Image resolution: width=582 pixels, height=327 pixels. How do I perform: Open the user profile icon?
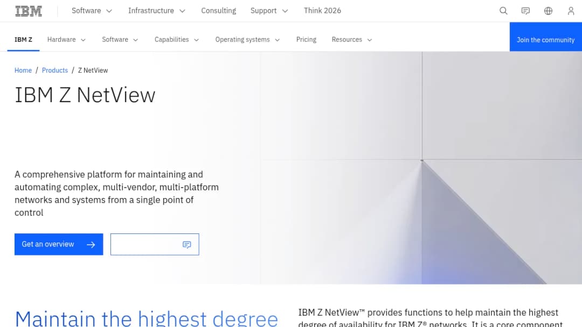pyautogui.click(x=571, y=11)
